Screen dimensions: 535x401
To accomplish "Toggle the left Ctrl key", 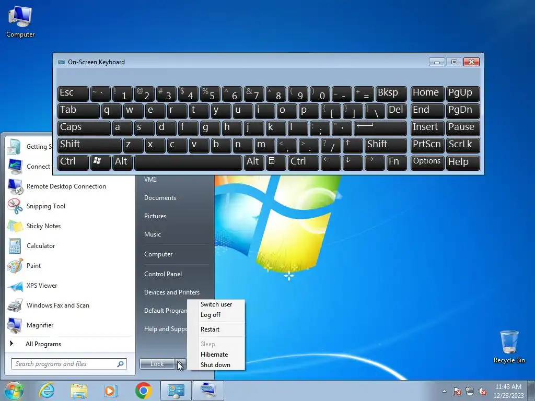I will [73, 162].
